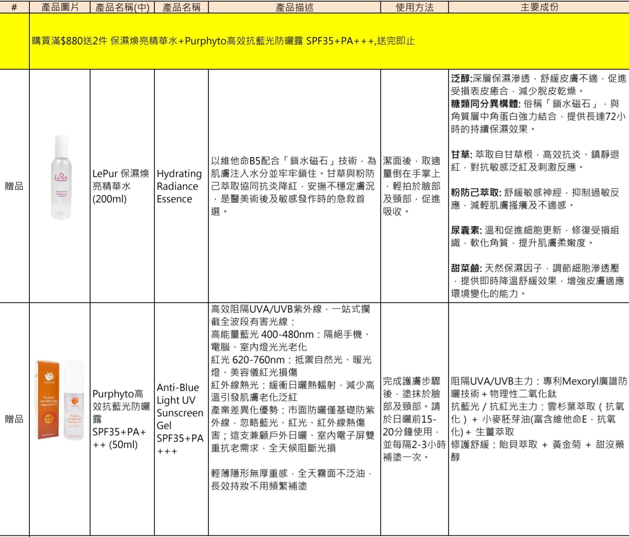Select the usage cell starting '完成護膚步驟後'
The width and height of the screenshot is (629, 537).
coord(415,419)
